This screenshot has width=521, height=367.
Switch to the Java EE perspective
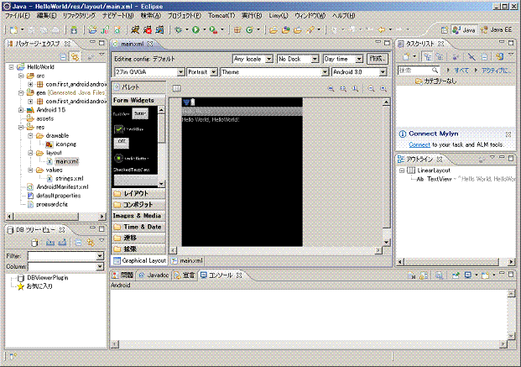[x=497, y=30]
